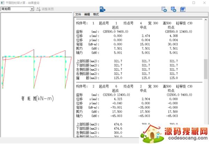The width and height of the screenshot is (209, 144).
Task: Click member 2 midpoint moment value -35.000
Action: 144,107
